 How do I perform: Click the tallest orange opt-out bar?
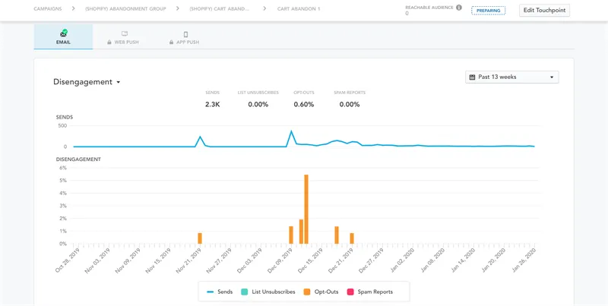[306, 209]
